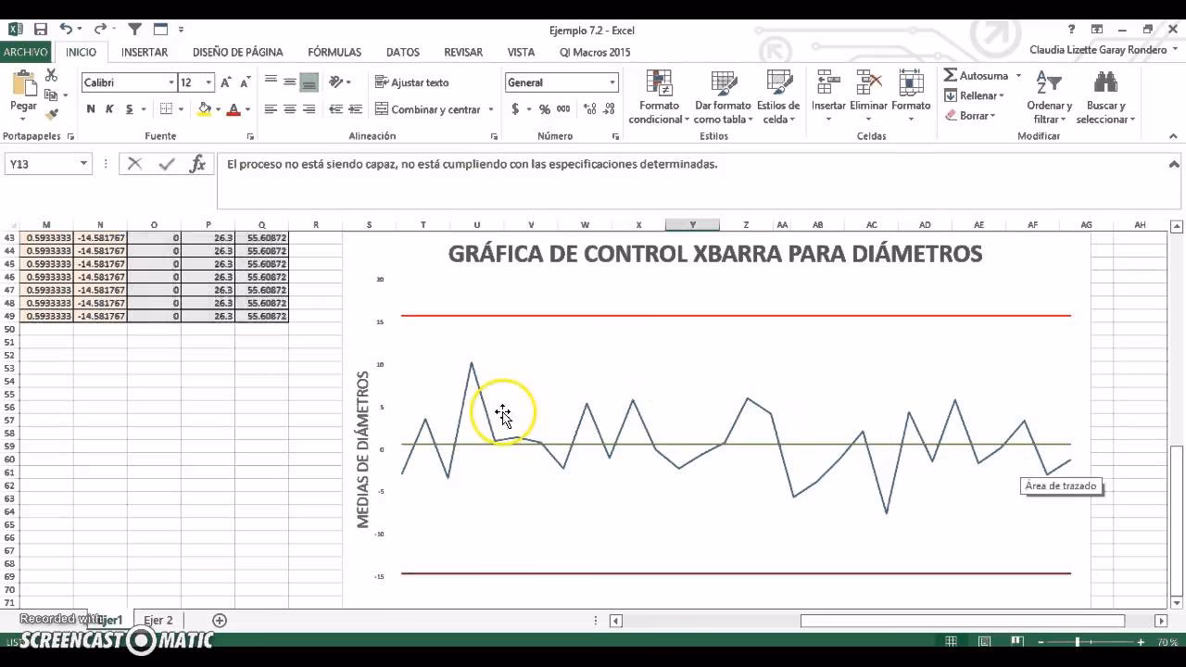Open the General number format dropdown
Screen dimensions: 1186x667
(x=611, y=82)
